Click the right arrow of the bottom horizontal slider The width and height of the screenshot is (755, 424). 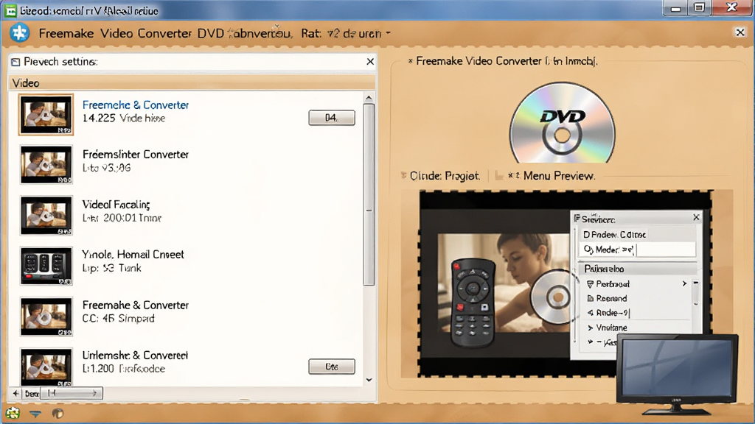point(95,393)
